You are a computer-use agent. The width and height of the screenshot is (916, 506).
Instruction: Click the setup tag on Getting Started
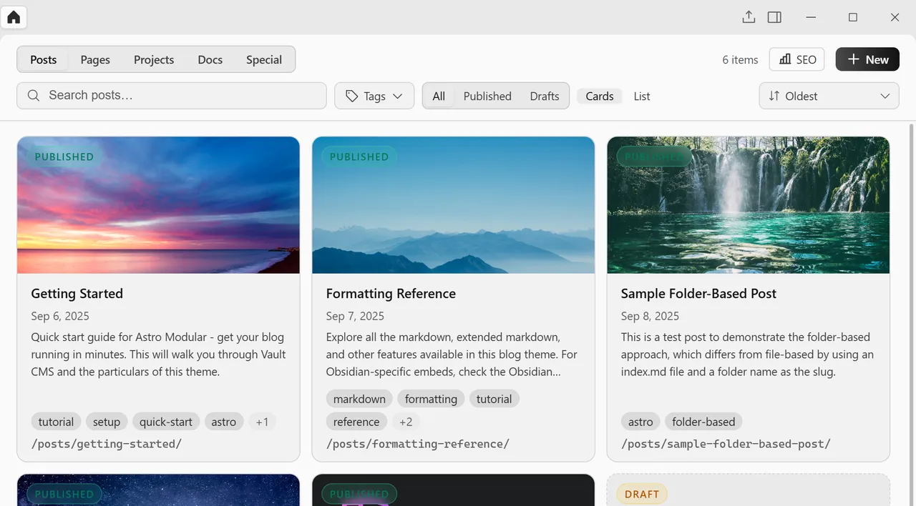tap(107, 422)
